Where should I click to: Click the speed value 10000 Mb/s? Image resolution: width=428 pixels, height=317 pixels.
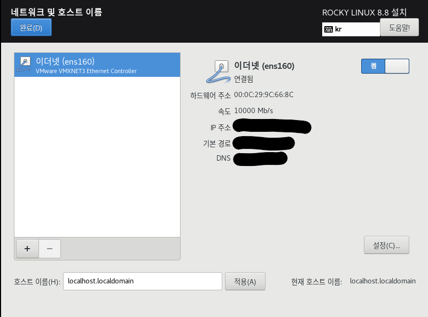tap(254, 110)
